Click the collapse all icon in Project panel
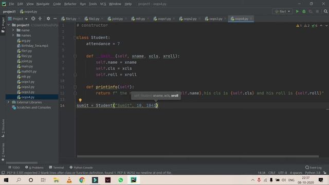This screenshot has width=329, height=185. (x=40, y=18)
